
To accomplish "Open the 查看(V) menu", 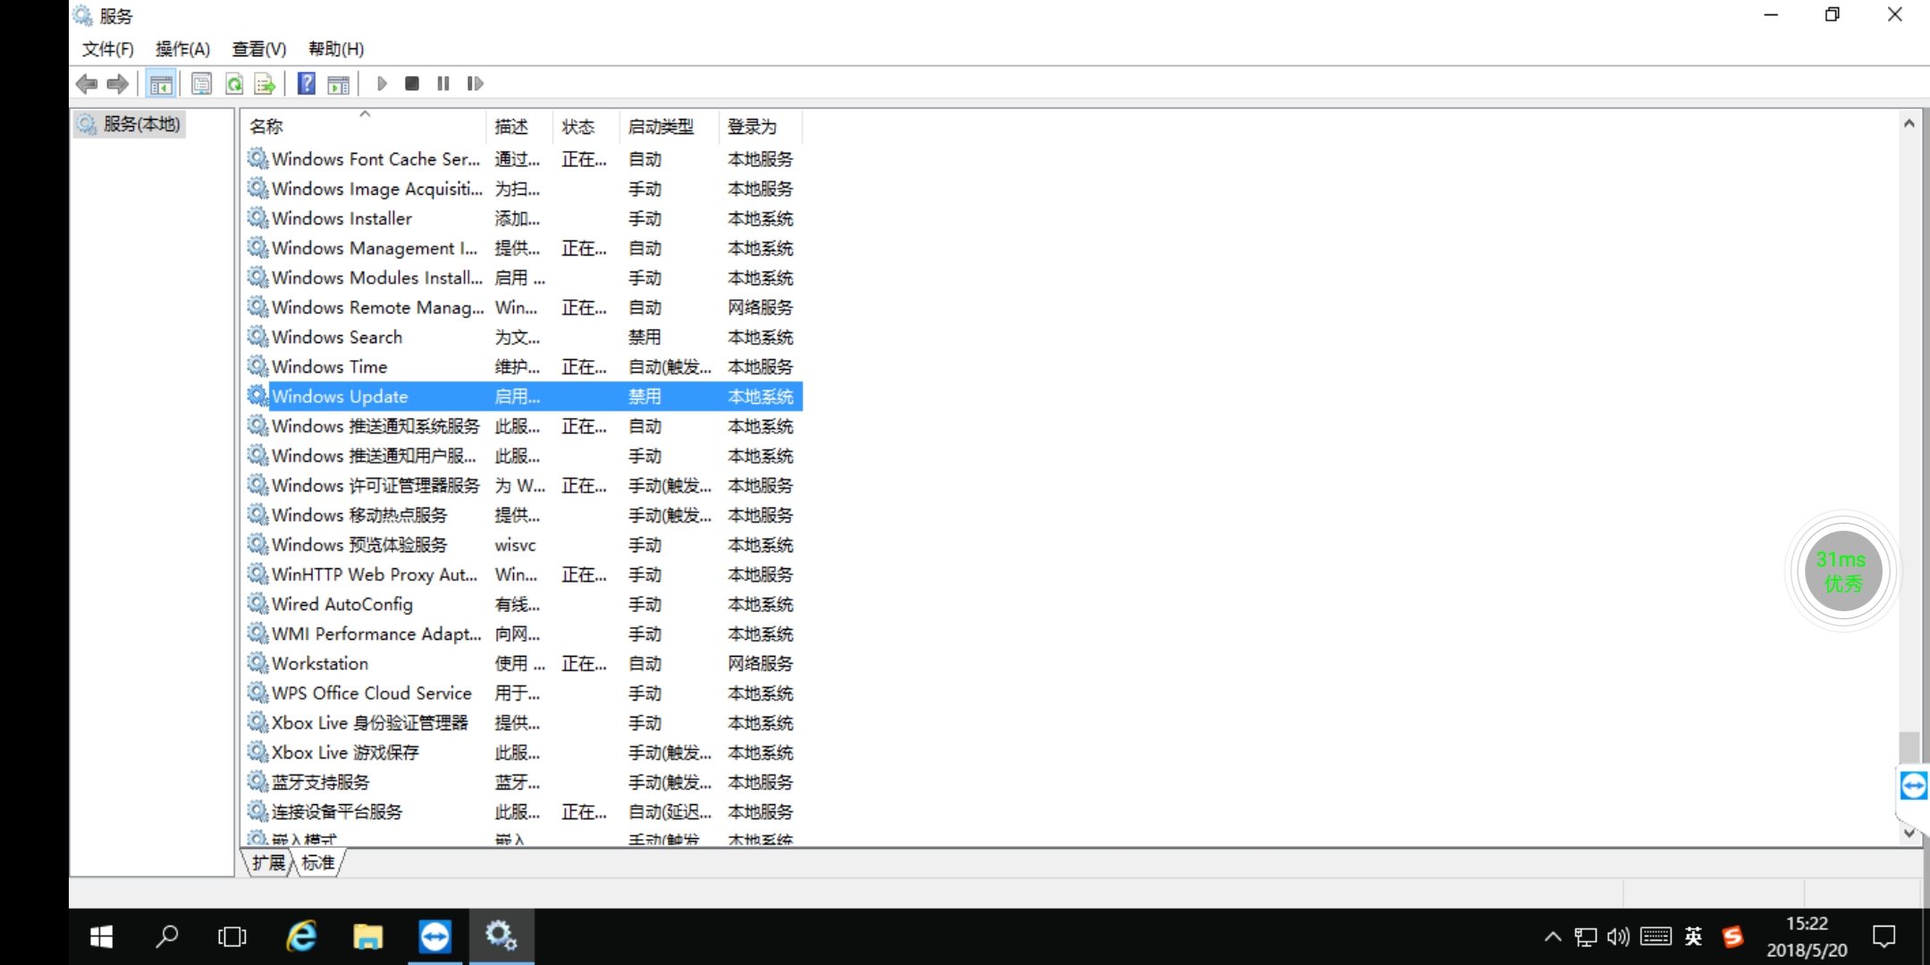I will (259, 49).
